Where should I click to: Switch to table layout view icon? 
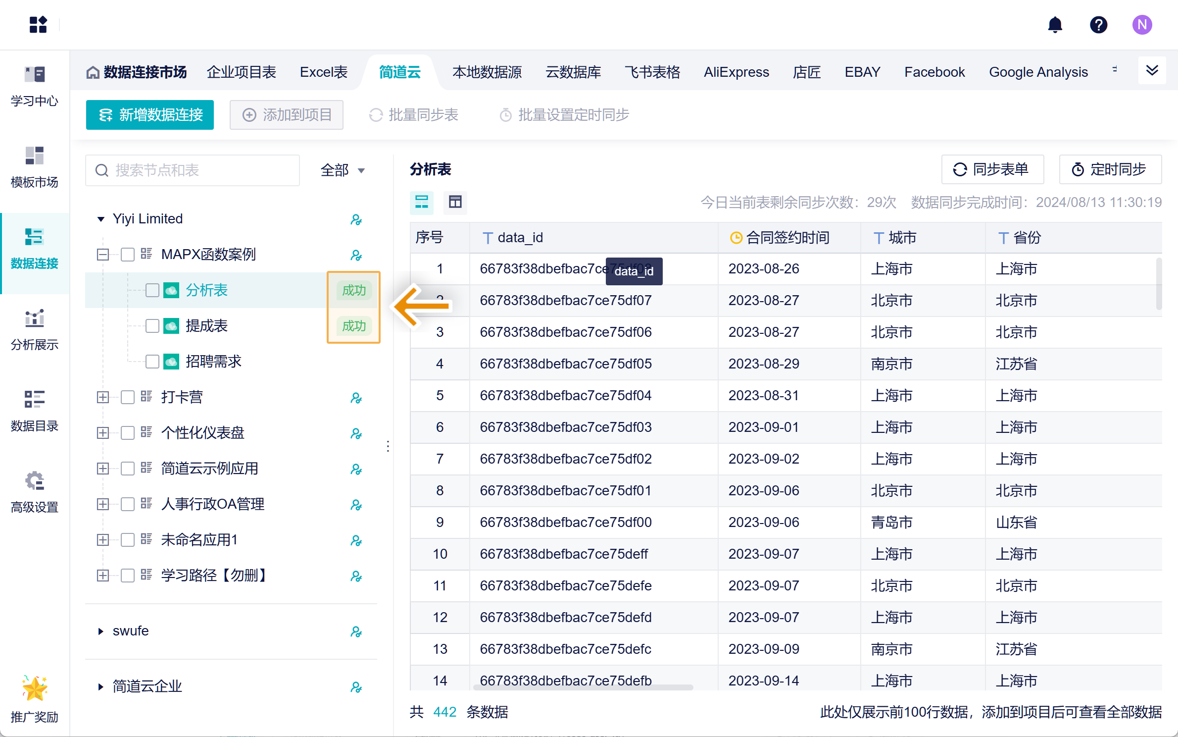point(455,202)
